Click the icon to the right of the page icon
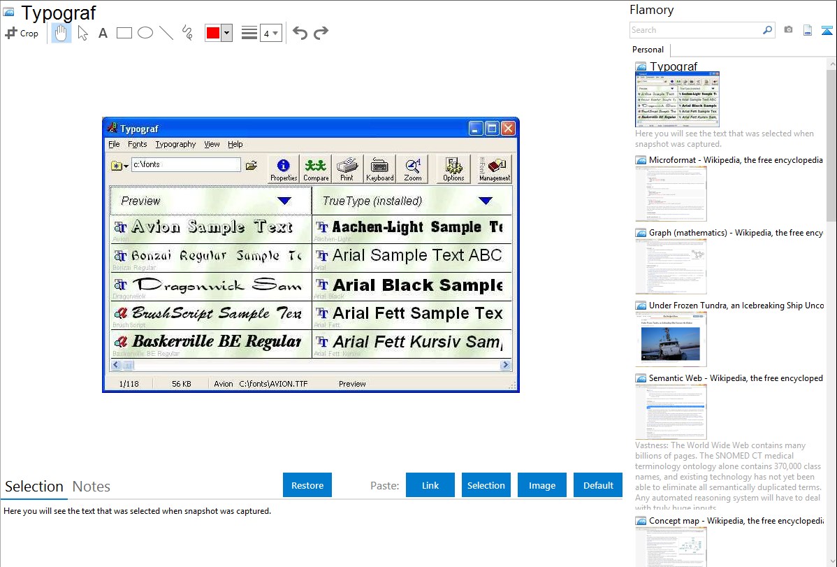Screen dimensions: 837x567 827,30
